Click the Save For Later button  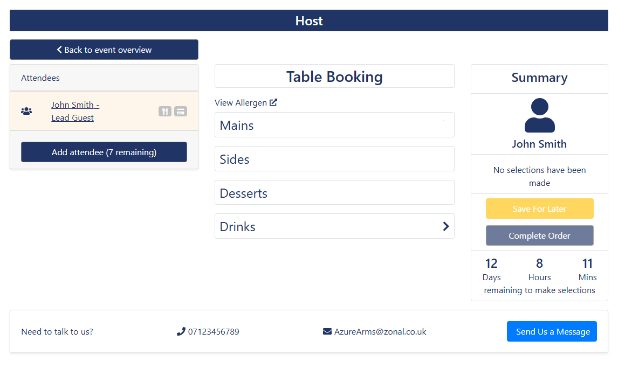[x=539, y=209]
